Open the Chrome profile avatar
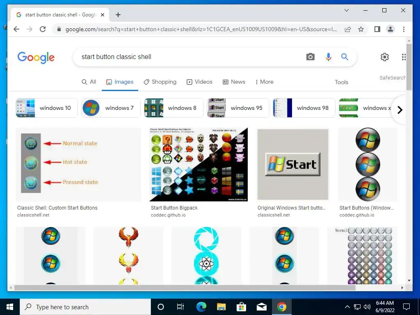This screenshot has height=315, width=420. [390, 29]
